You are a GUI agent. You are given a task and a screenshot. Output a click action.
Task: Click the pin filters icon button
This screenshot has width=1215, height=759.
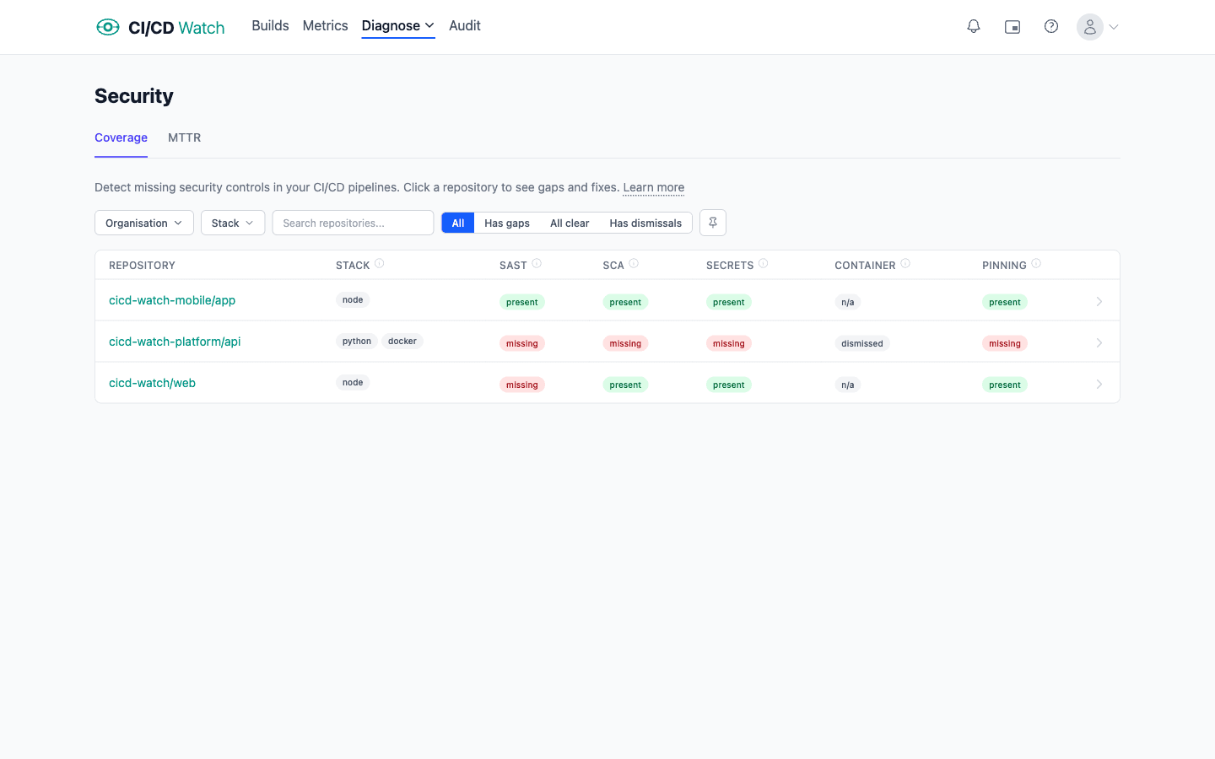pyautogui.click(x=713, y=223)
